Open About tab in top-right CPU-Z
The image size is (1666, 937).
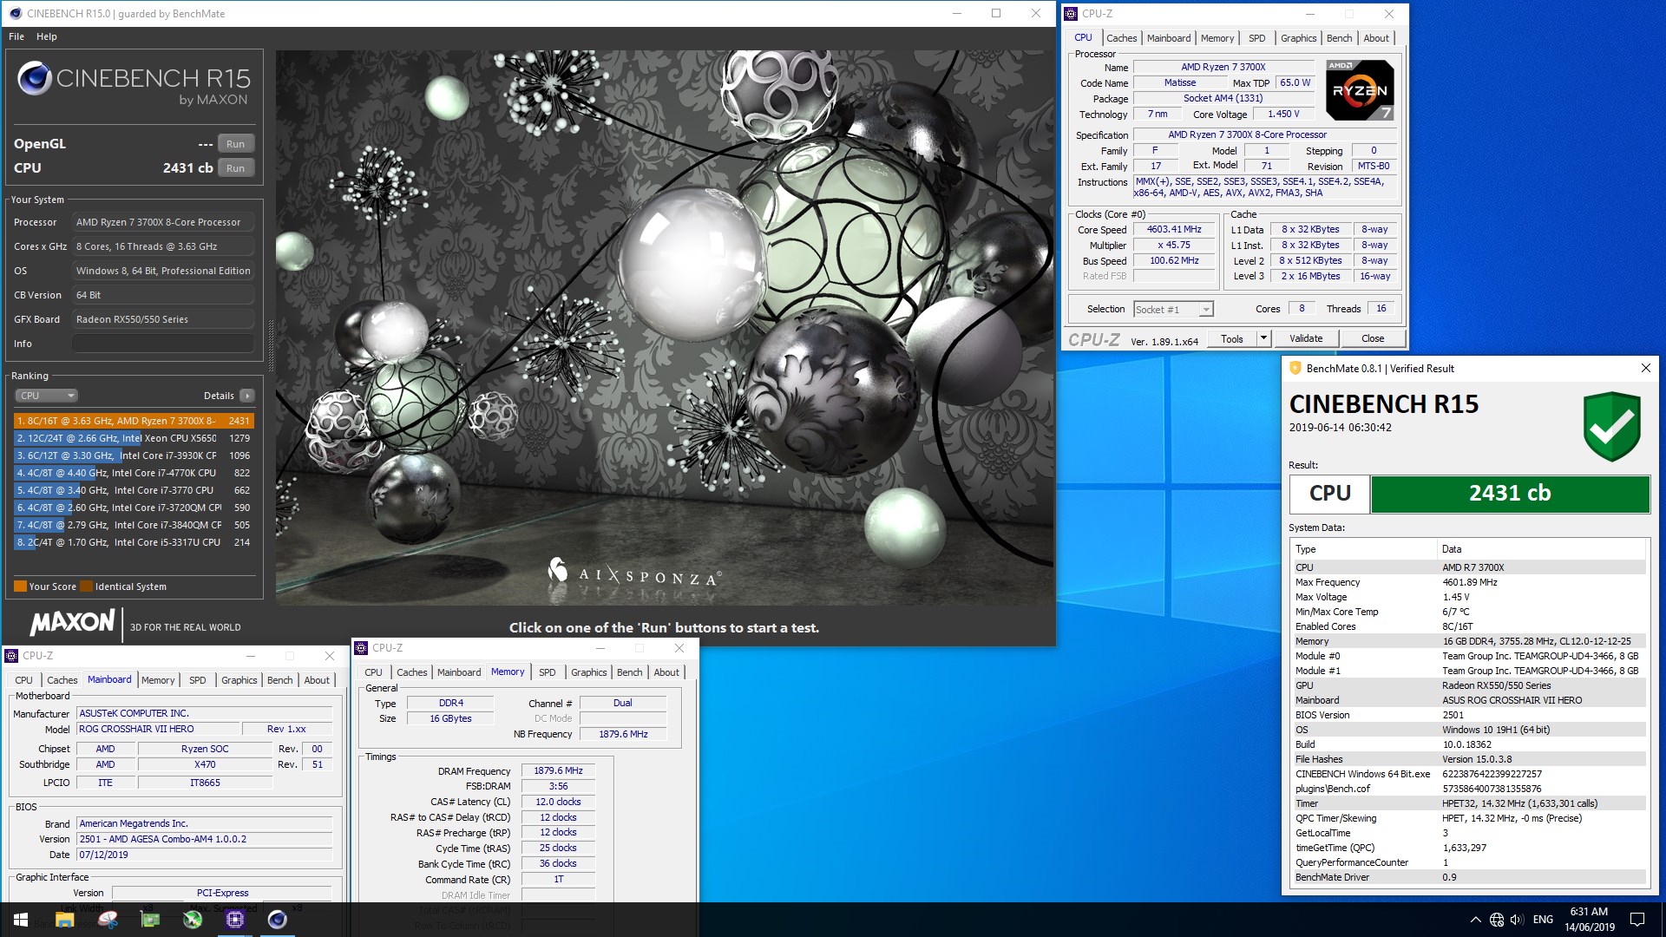click(1376, 38)
